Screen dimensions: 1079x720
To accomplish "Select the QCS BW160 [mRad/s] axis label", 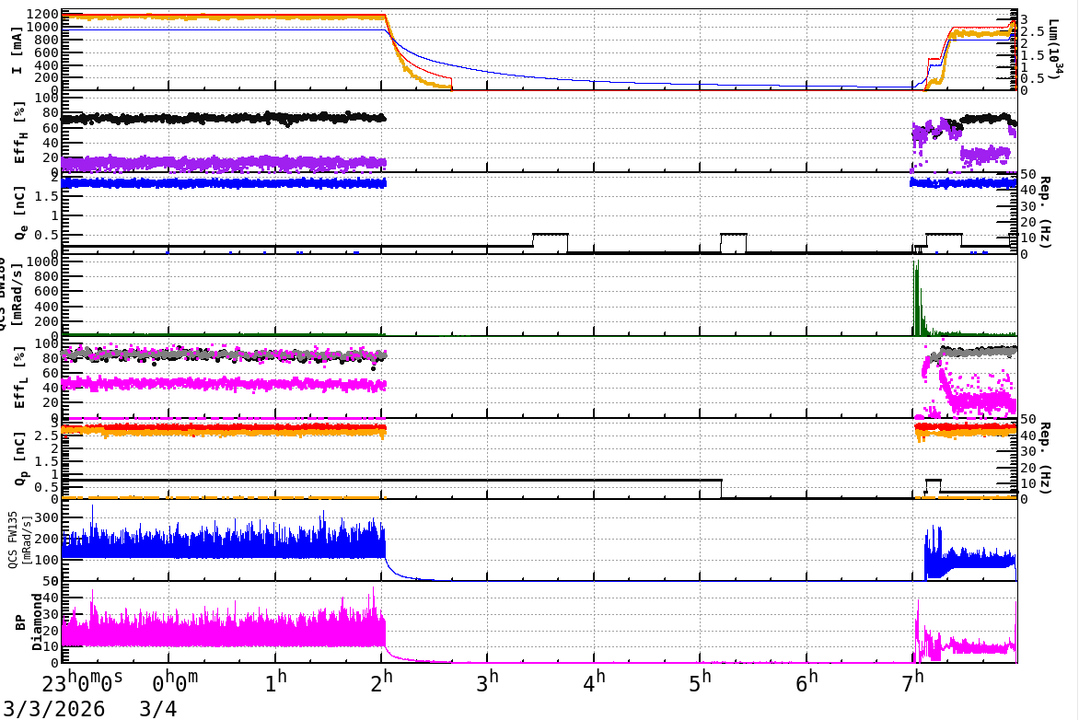I will [17, 293].
